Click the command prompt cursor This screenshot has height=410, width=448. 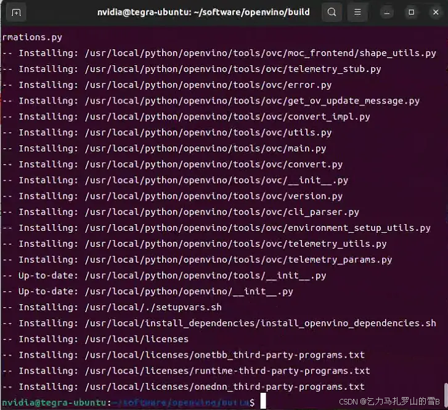coord(263,401)
